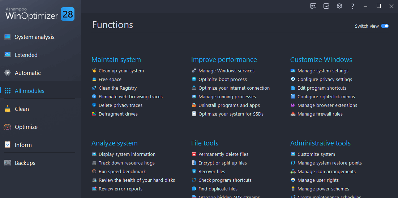Open Configure privacy settings

(x=325, y=80)
